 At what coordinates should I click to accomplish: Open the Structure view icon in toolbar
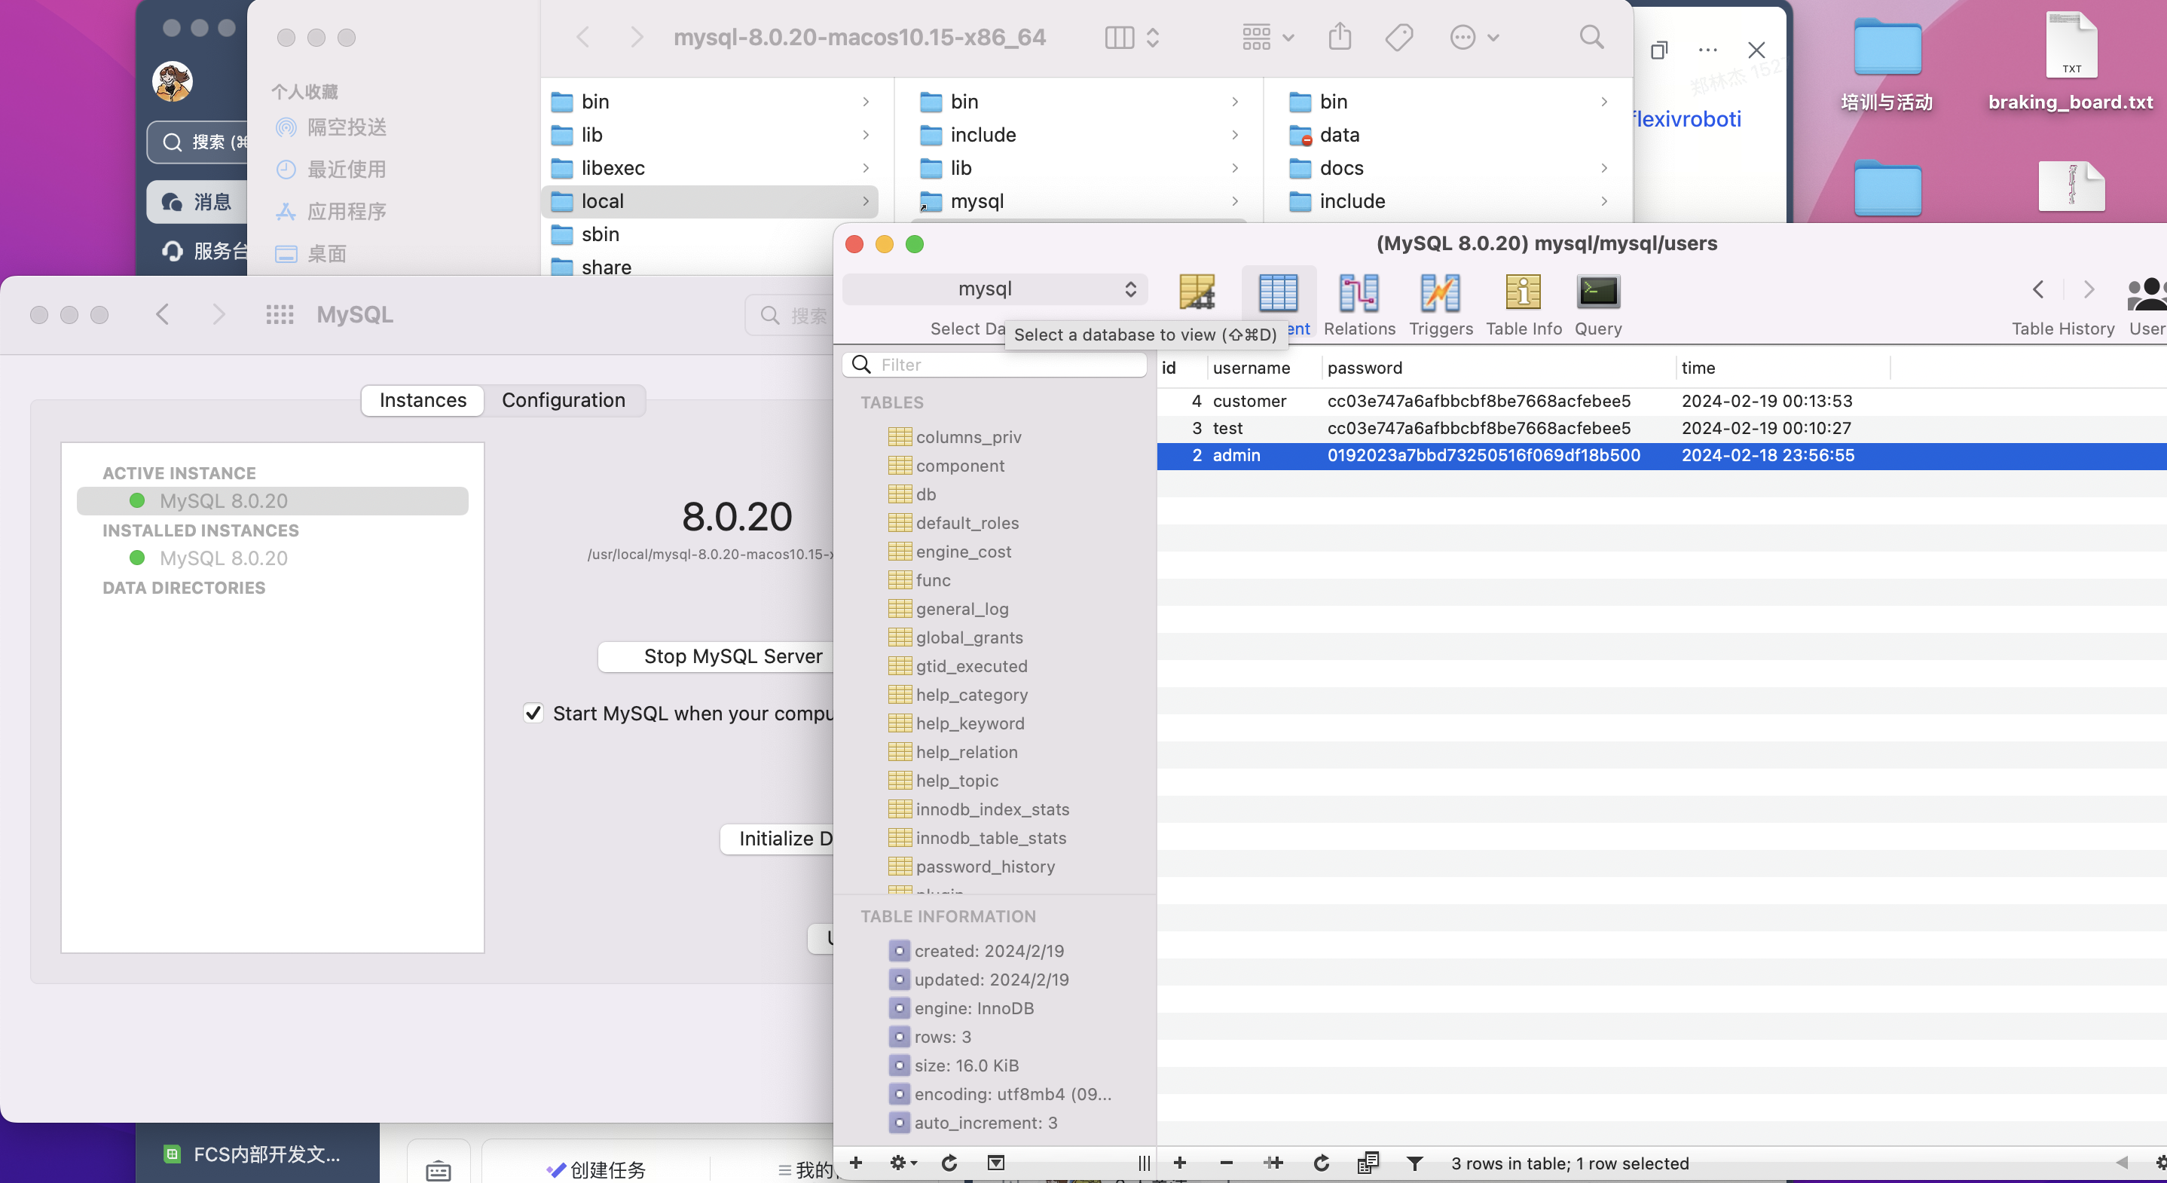pos(1197,294)
